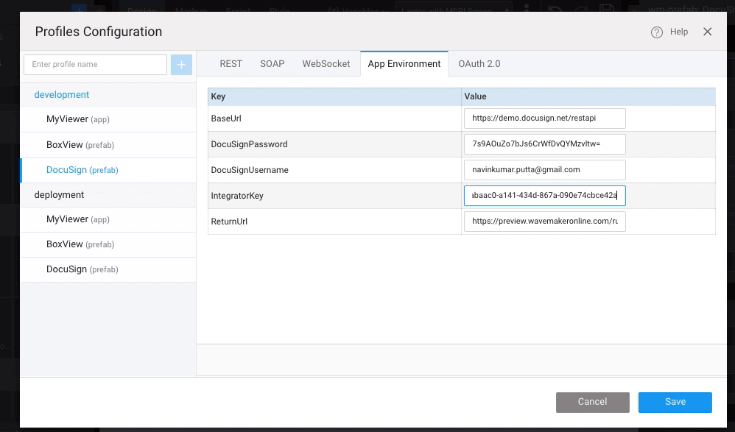Click the add profile plus button

[x=181, y=65]
